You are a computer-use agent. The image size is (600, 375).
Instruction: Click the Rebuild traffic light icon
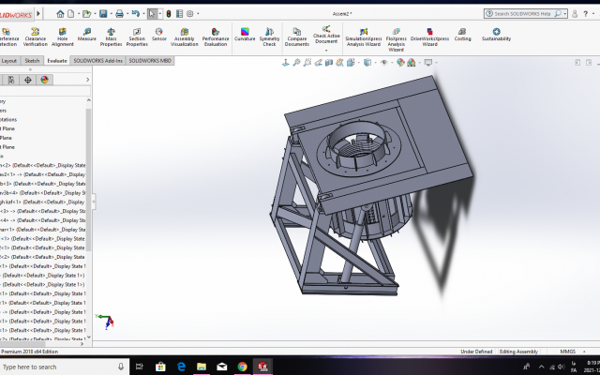(x=169, y=14)
